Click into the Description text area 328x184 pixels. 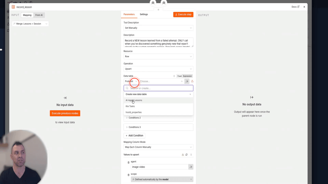pos(158,42)
